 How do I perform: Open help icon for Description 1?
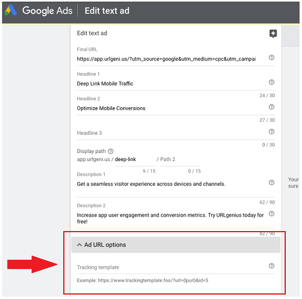(x=271, y=183)
